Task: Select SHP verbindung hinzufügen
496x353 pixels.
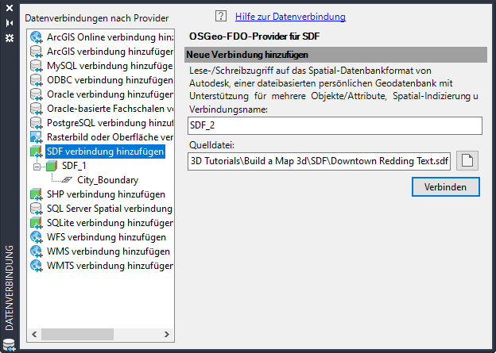Action: [x=106, y=194]
